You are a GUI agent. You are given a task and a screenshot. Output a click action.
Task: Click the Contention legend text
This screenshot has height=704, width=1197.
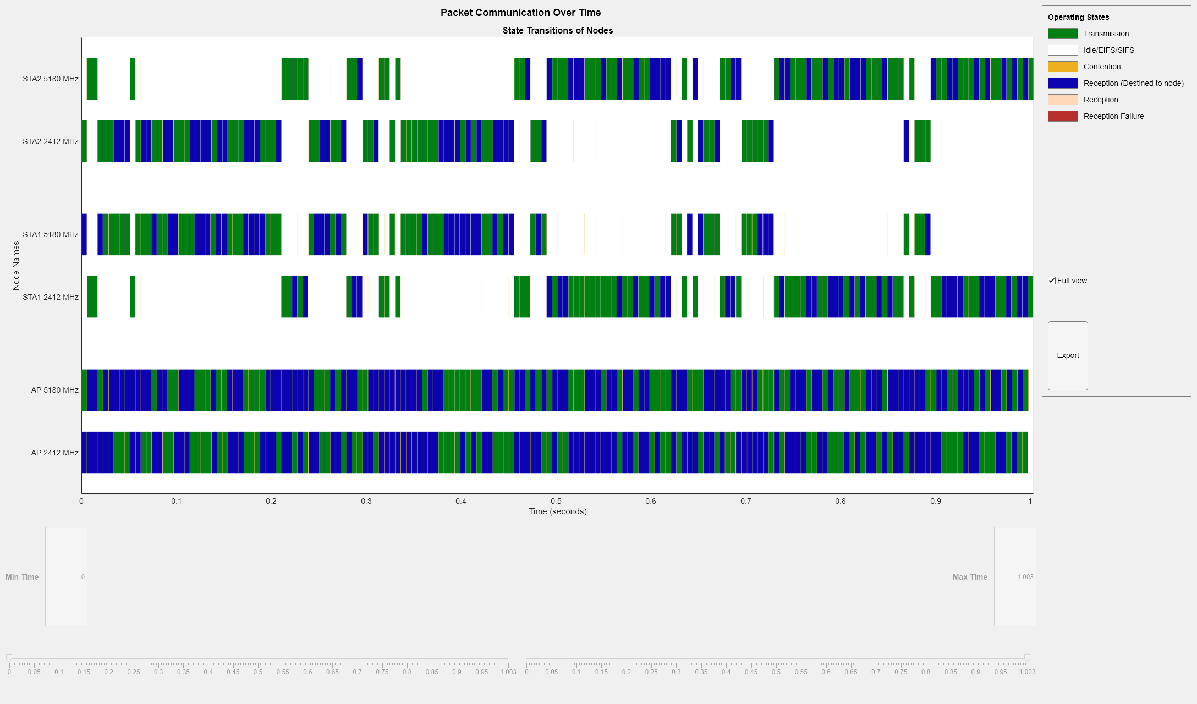[1102, 67]
